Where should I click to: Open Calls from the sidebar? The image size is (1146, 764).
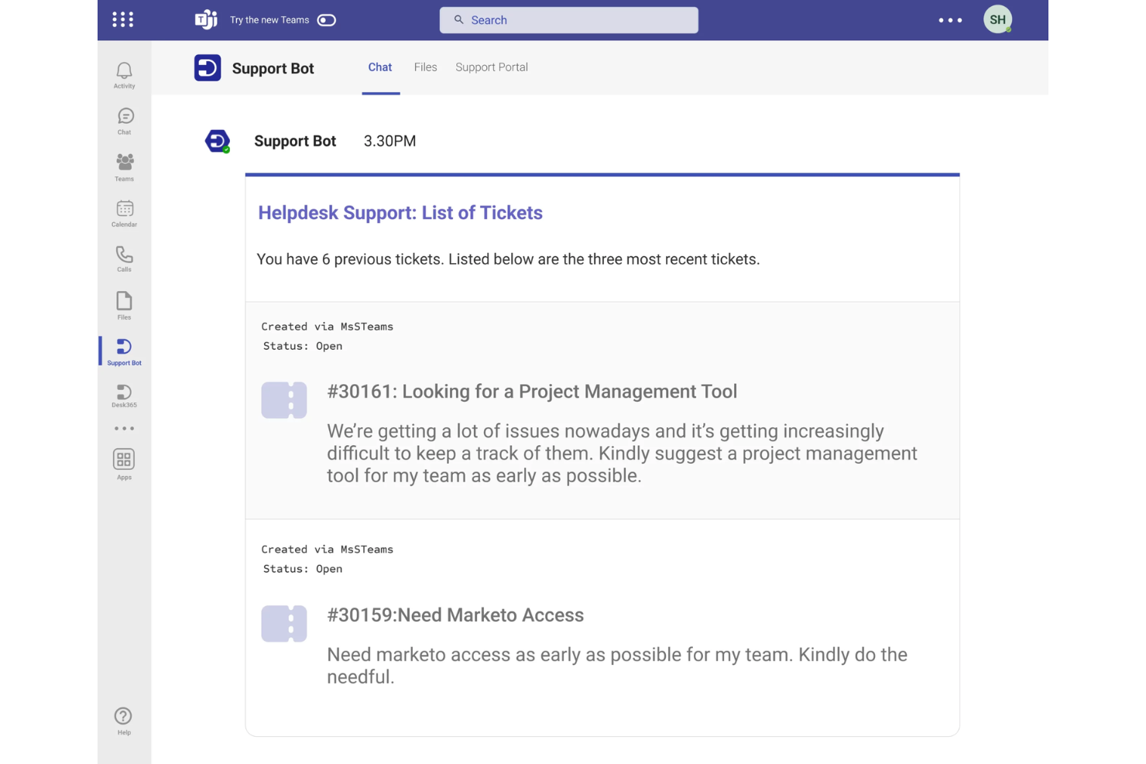coord(125,258)
